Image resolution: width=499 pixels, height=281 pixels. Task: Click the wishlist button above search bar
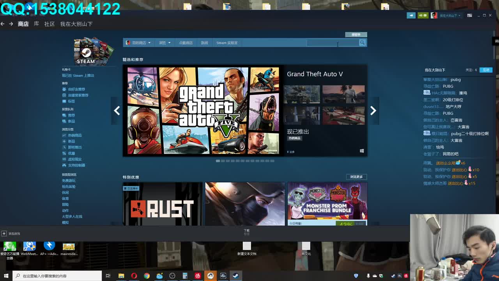point(356,35)
